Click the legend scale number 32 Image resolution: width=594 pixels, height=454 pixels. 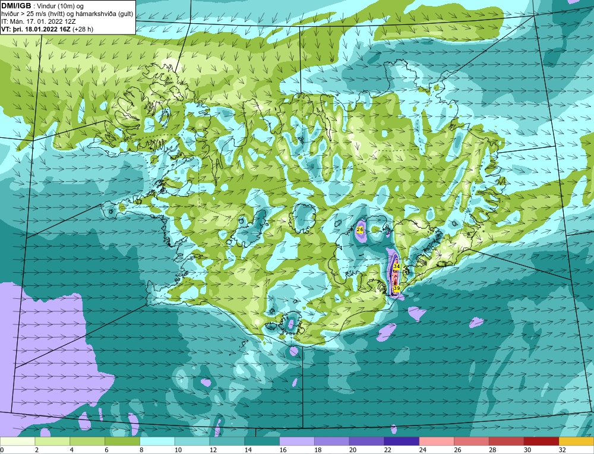[563, 450]
